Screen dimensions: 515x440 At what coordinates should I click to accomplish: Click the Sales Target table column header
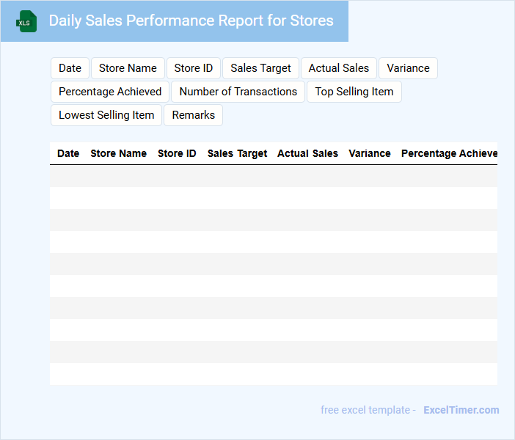pos(237,153)
